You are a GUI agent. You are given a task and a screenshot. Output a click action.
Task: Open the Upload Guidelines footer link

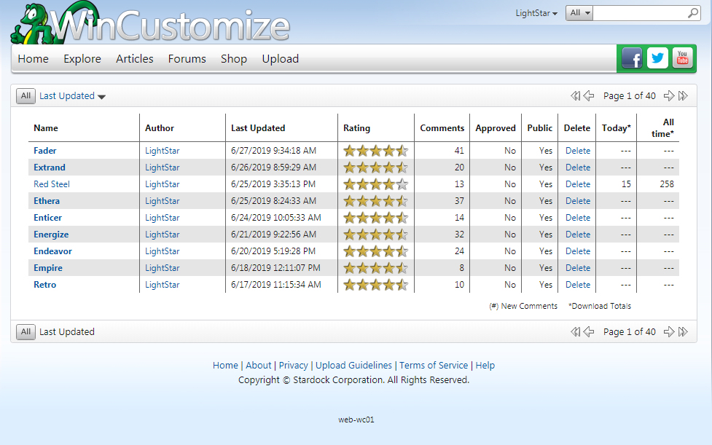pyautogui.click(x=353, y=365)
